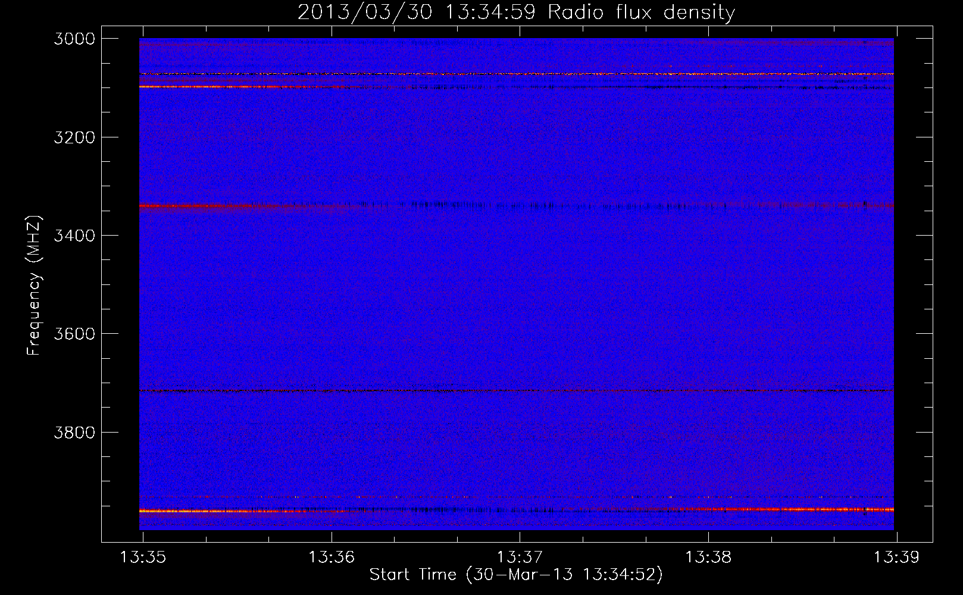Click the 13:36 time axis label
This screenshot has width=963, height=595.
[x=332, y=558]
